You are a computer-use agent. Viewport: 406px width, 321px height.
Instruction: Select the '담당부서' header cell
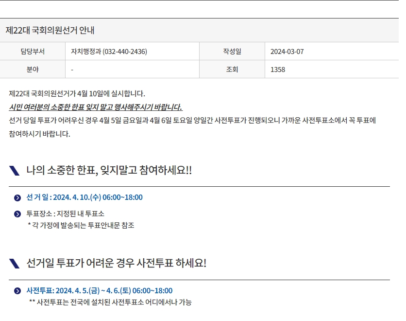[x=33, y=52]
